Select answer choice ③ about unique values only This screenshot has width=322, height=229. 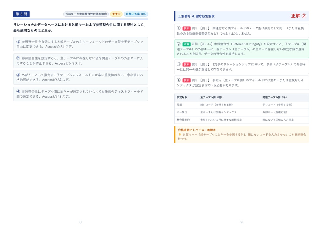point(80,77)
